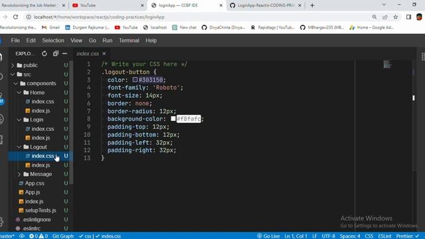Close the loginApp CCBP IDE tab
Viewport: 425px width, 239px height.
tap(221, 5)
